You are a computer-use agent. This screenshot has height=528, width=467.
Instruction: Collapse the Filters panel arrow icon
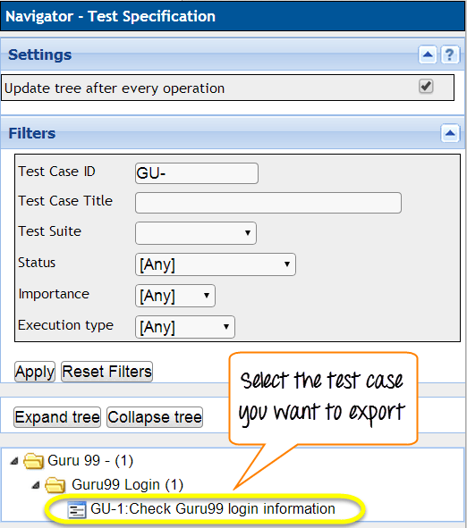pos(450,133)
